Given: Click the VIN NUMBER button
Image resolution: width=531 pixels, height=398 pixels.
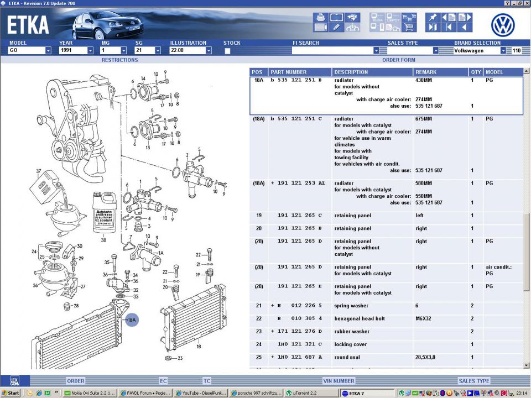Looking at the screenshot, I should [x=339, y=381].
